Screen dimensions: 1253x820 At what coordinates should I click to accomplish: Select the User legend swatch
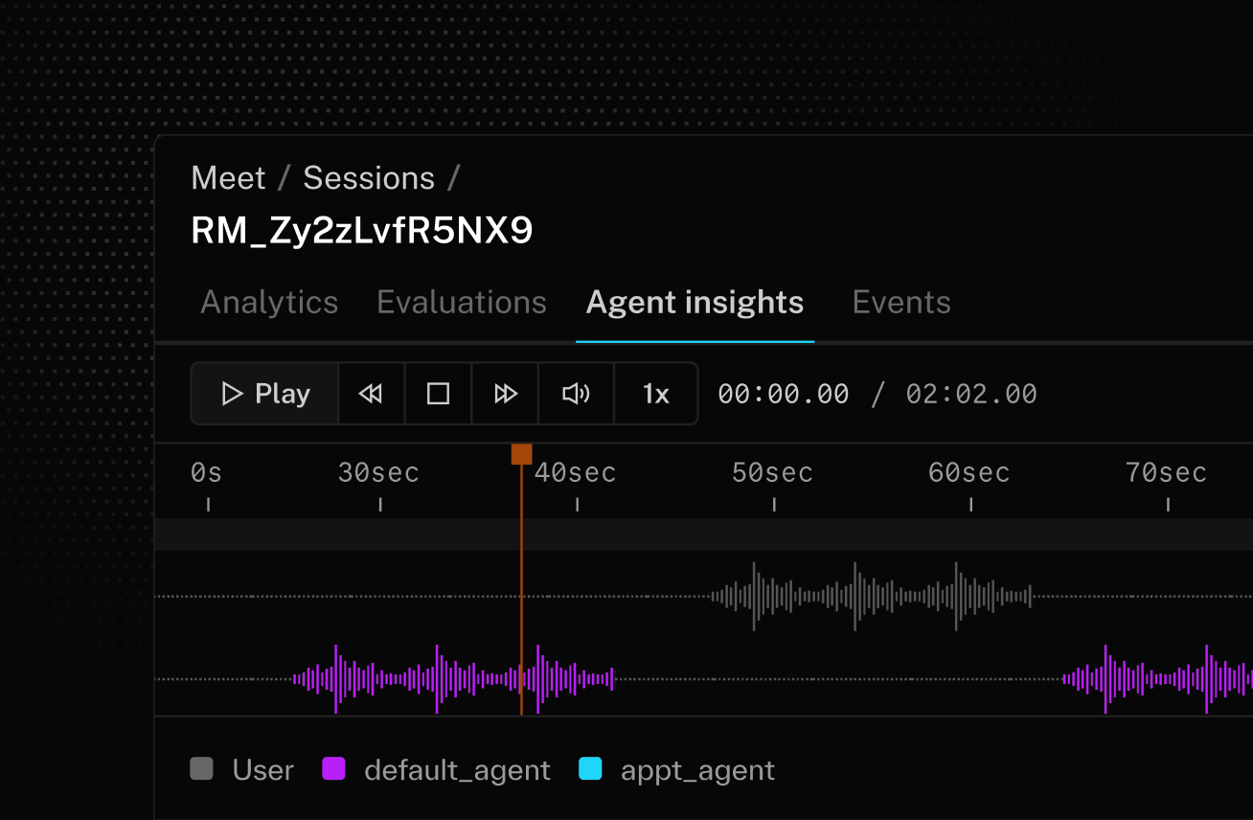tap(201, 769)
